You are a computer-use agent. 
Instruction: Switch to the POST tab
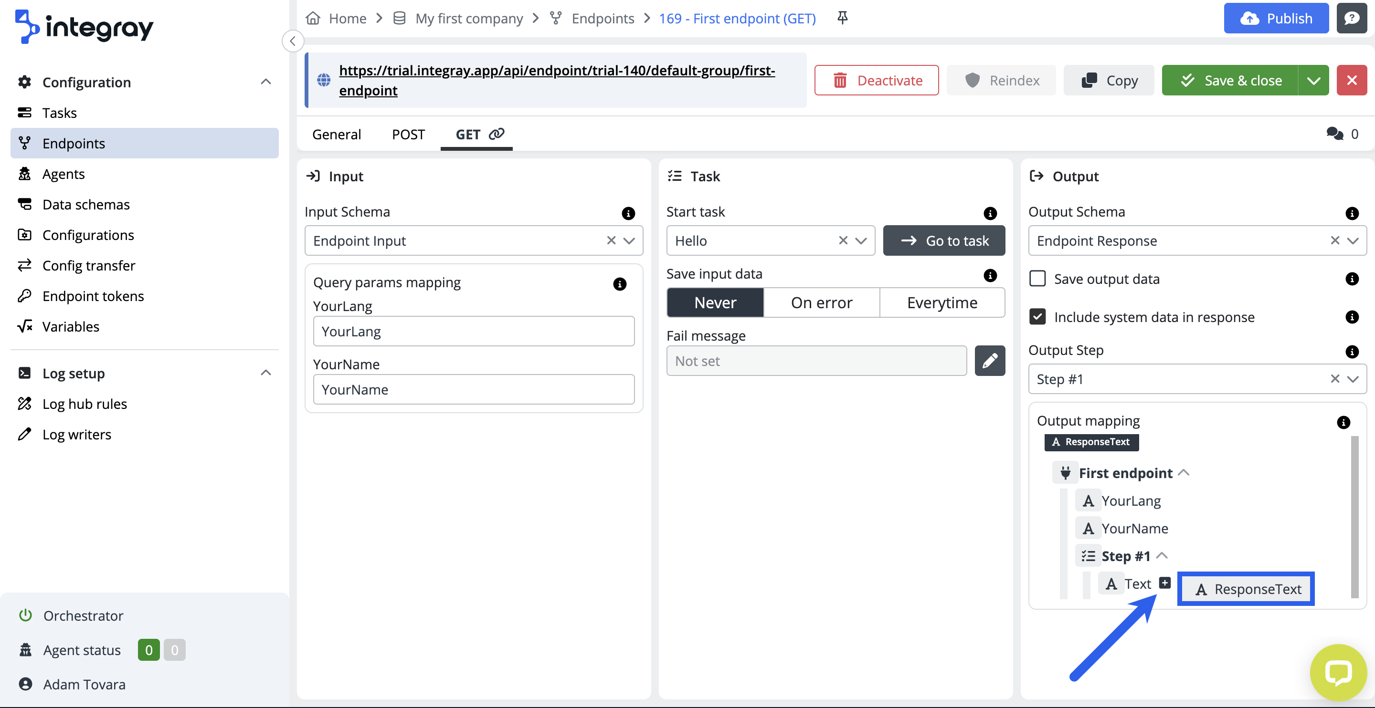coord(408,135)
